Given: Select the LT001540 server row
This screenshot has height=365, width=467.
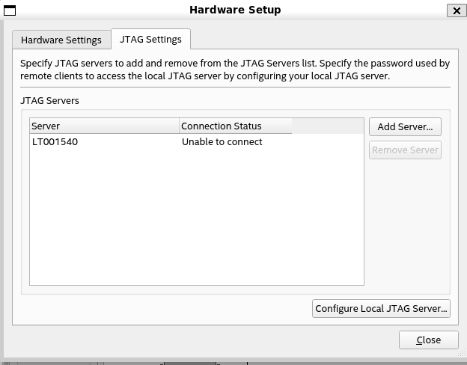Looking at the screenshot, I should [x=55, y=142].
